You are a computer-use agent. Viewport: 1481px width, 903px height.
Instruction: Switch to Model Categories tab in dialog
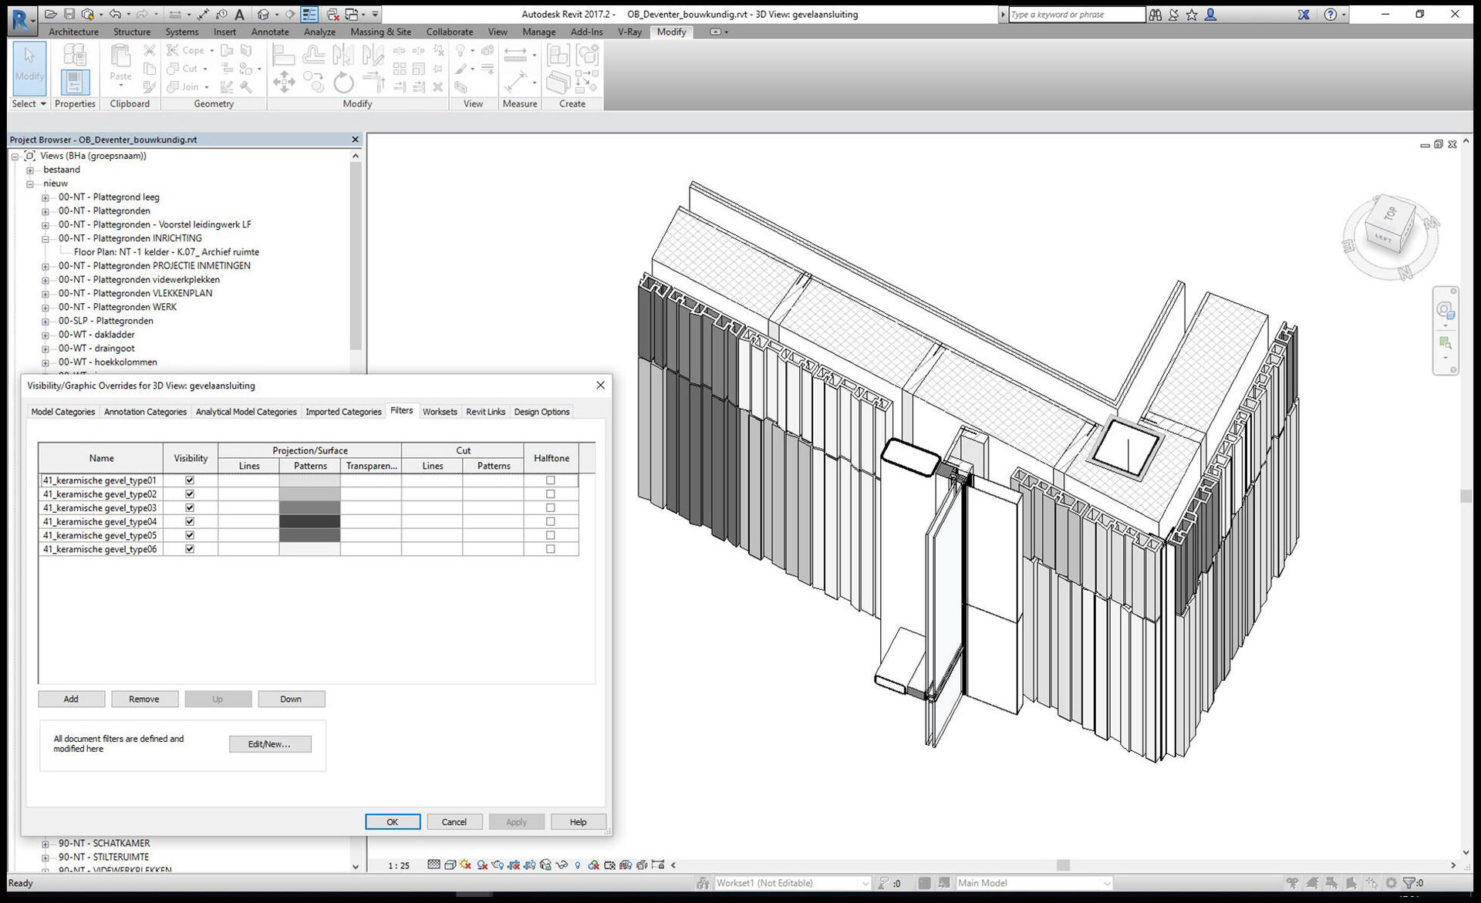[63, 412]
